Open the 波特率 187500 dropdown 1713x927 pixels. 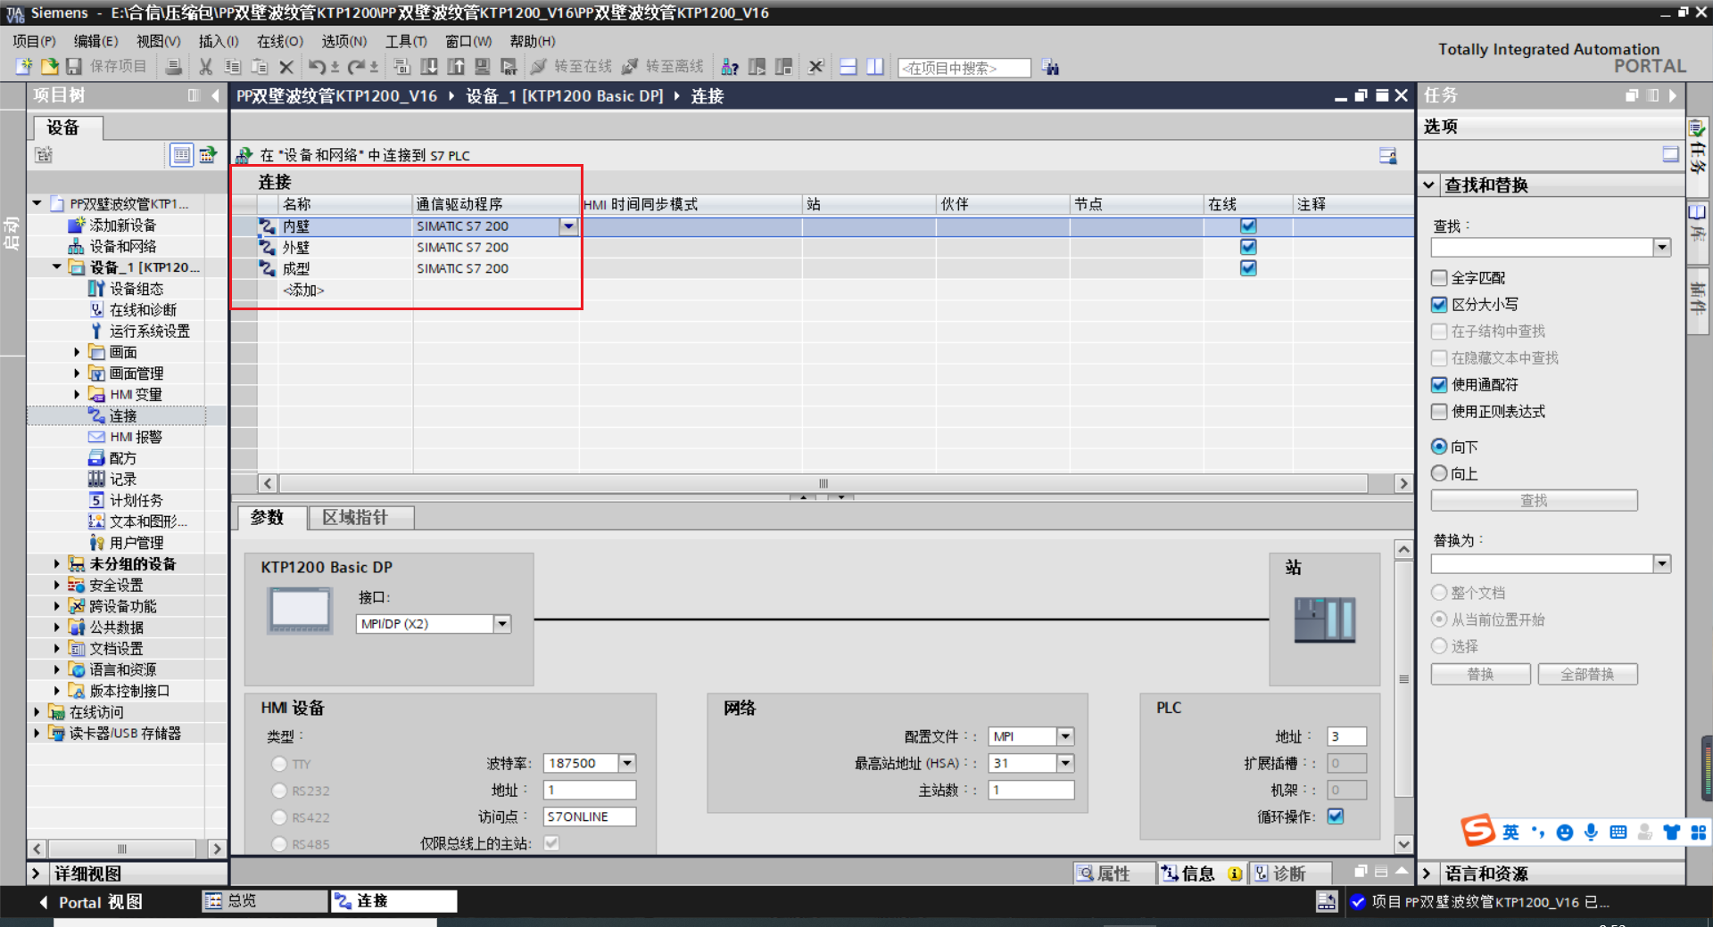[627, 763]
